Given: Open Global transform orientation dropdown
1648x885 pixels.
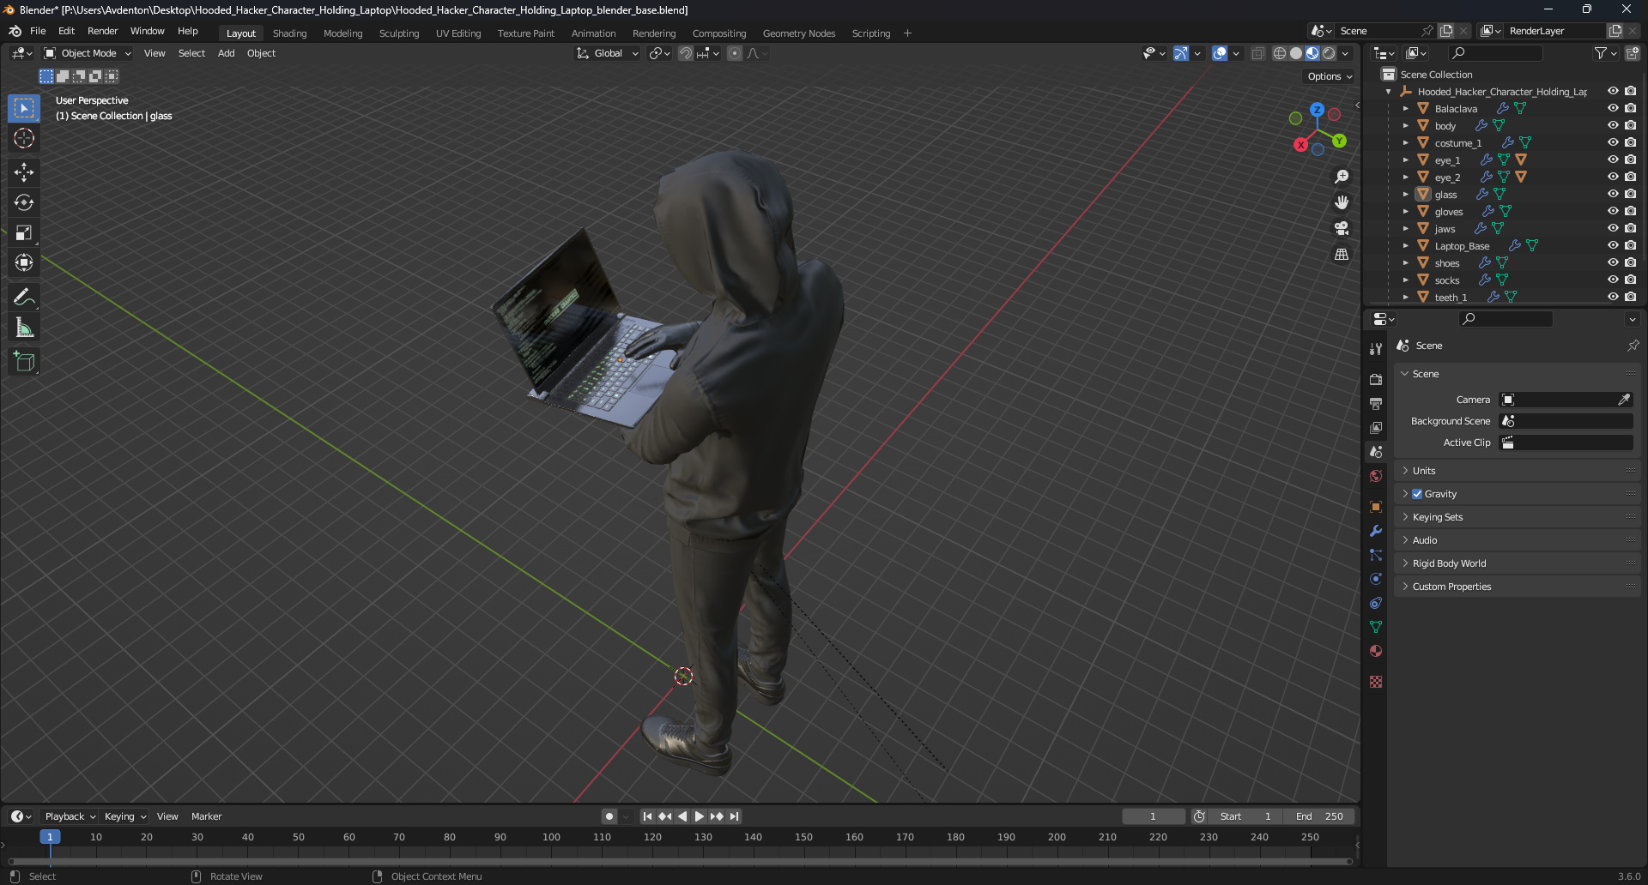Looking at the screenshot, I should pyautogui.click(x=608, y=53).
